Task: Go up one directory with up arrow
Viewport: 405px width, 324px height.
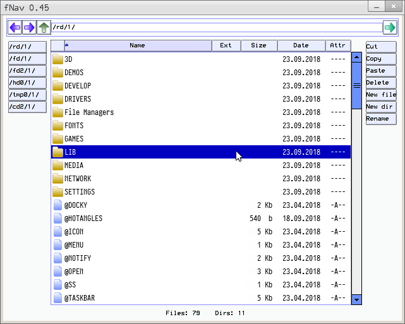Action: pos(44,28)
